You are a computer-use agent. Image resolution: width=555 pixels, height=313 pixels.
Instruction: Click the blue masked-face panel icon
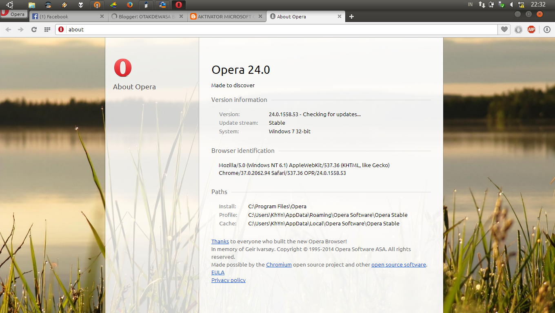coord(48,5)
